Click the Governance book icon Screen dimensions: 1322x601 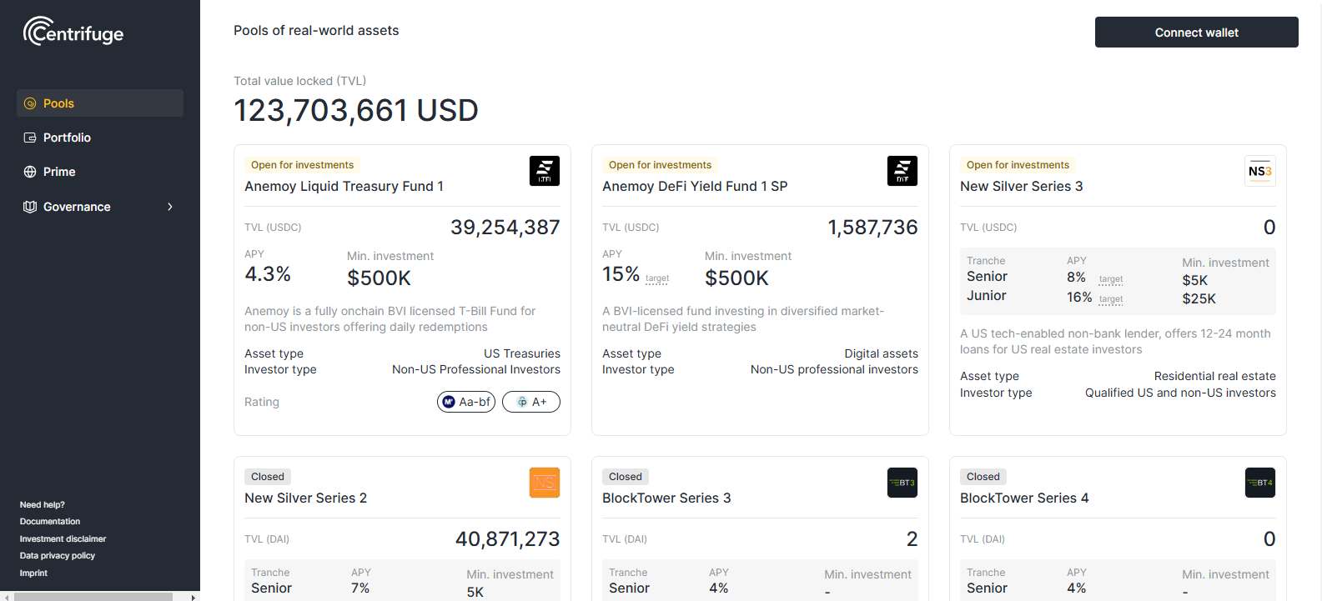pyautogui.click(x=30, y=207)
